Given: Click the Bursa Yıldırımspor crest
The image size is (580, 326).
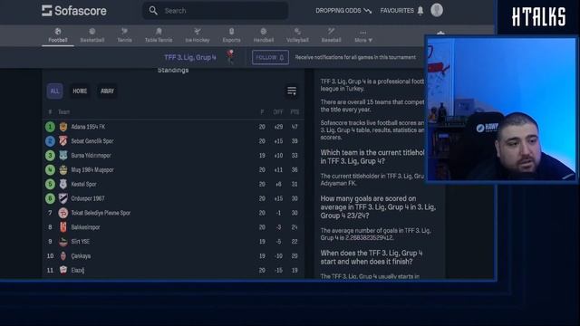Looking at the screenshot, I should point(63,155).
